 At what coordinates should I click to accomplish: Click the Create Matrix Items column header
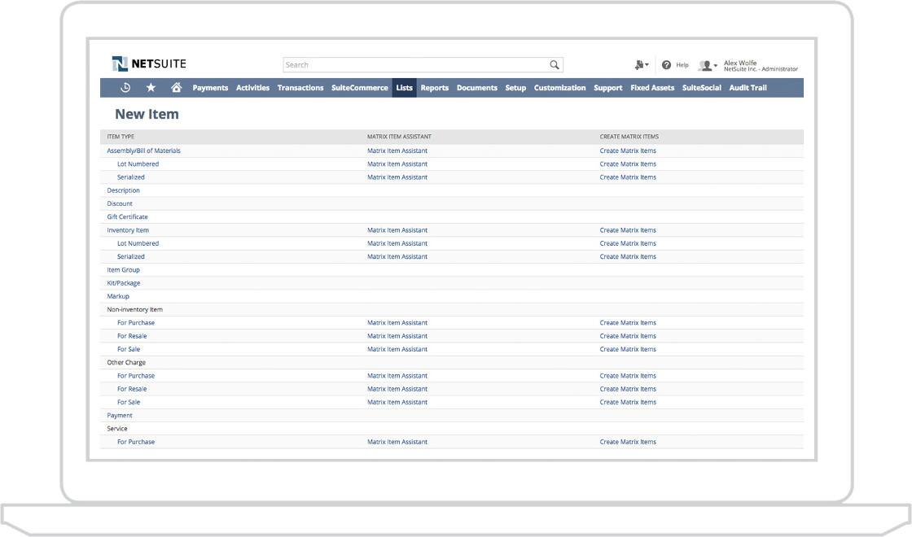[x=629, y=137]
